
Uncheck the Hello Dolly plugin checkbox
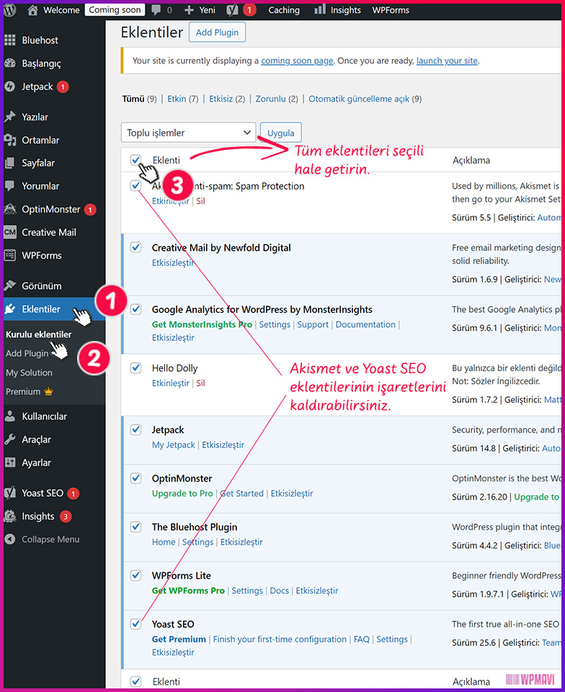click(136, 368)
